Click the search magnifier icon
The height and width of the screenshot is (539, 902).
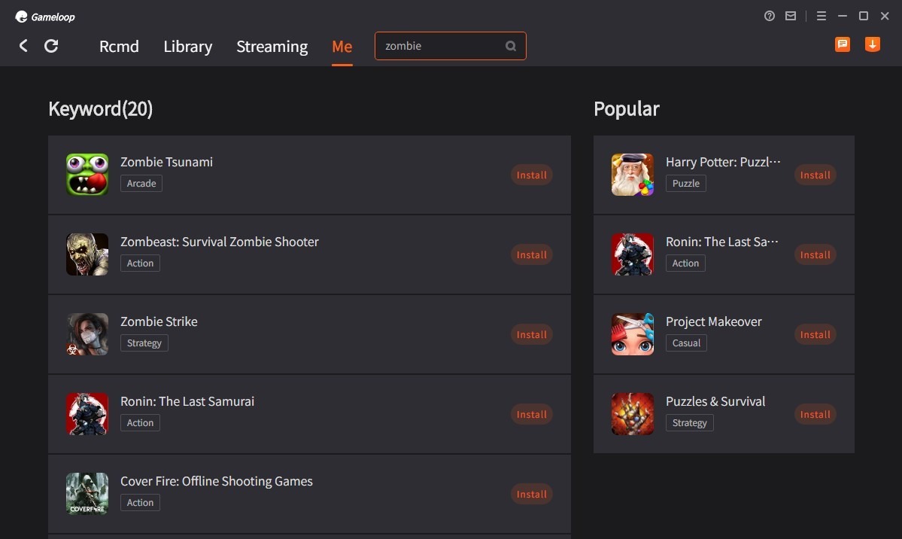(510, 46)
